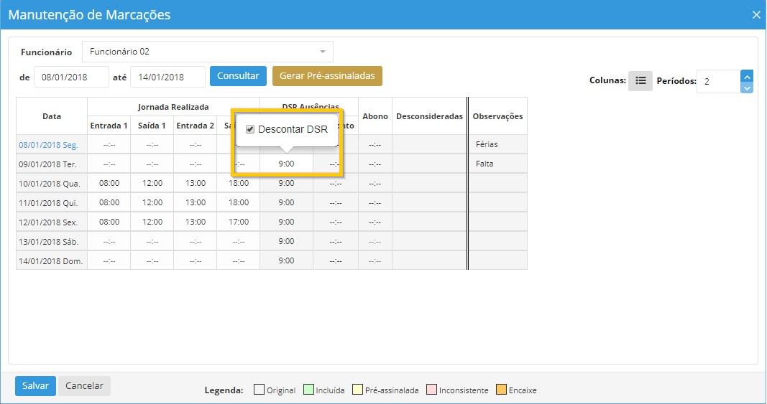Increase the Períodos value with up arrow
Image resolution: width=767 pixels, height=404 pixels.
point(746,76)
